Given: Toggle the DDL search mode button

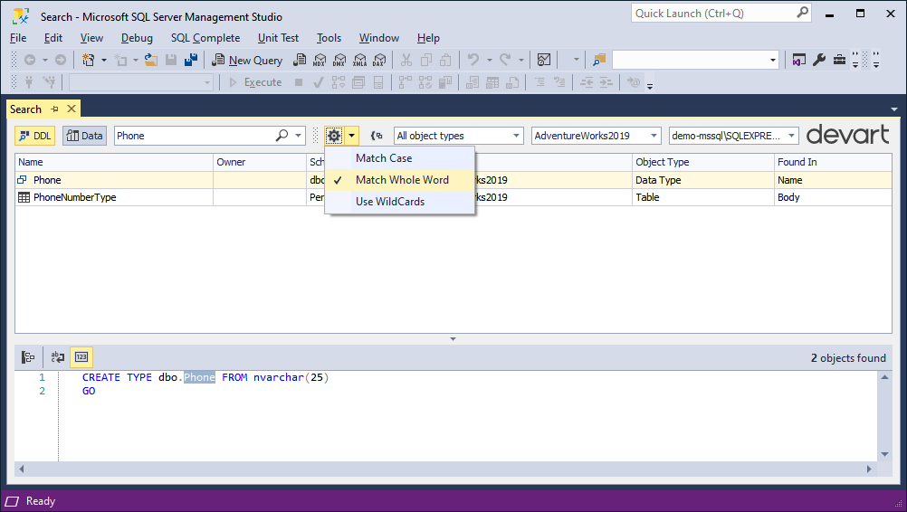Looking at the screenshot, I should (x=34, y=136).
